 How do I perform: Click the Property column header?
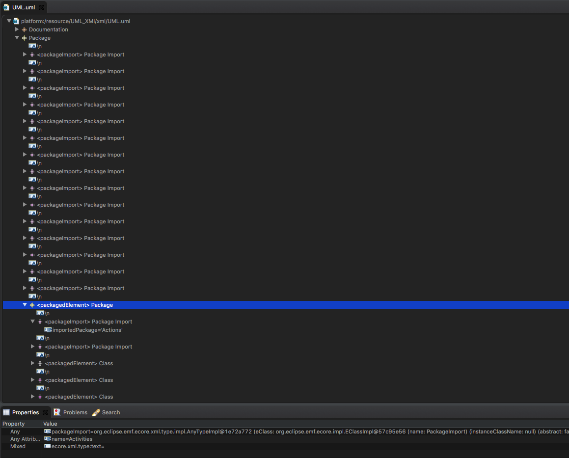tap(14, 424)
